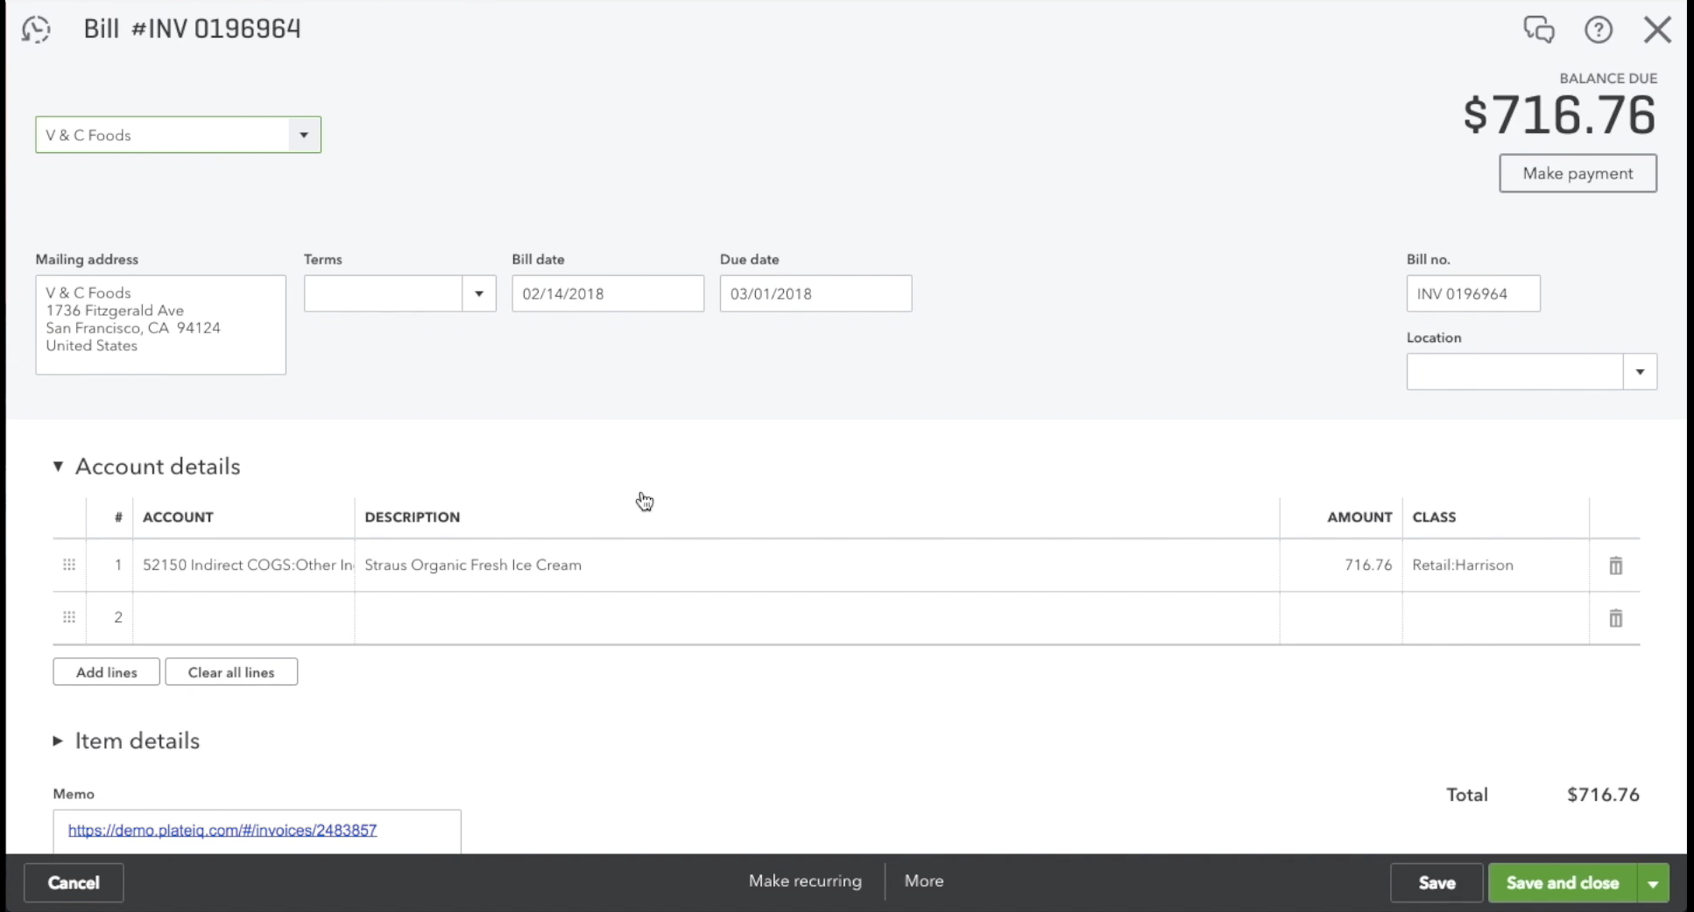Viewport: 1694px width, 912px height.
Task: Expand the Item details section
Action: 58,741
